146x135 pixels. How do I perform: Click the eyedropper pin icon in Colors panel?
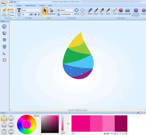pyautogui.click(x=138, y=113)
